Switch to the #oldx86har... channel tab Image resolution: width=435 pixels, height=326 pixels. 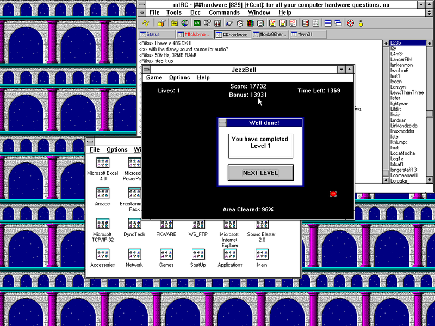pyautogui.click(x=270, y=34)
